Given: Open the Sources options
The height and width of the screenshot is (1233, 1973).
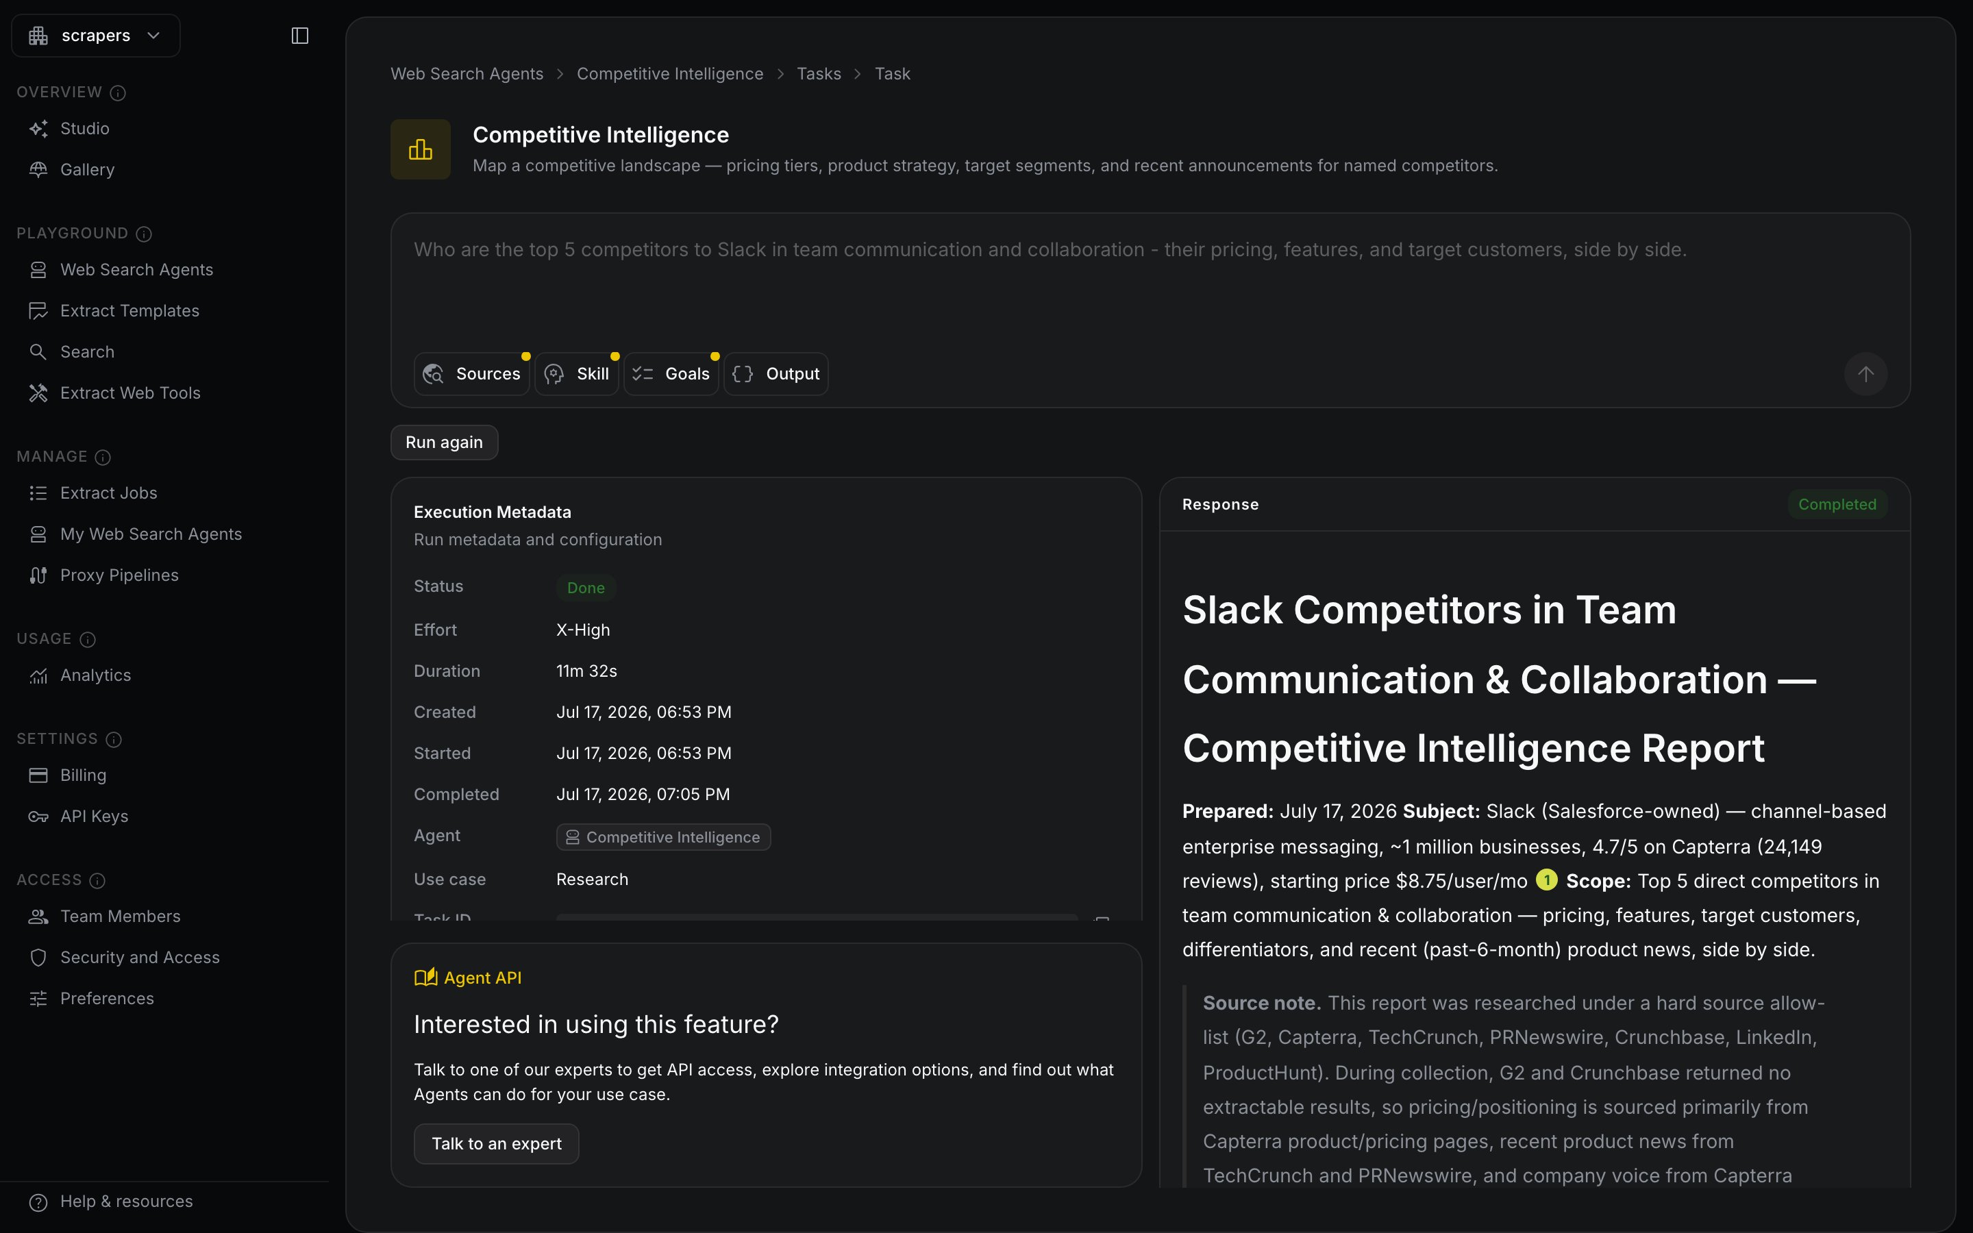Looking at the screenshot, I should click(472, 373).
